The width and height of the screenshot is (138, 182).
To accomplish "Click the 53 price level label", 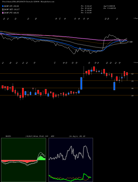I will (x=132, y=96).
